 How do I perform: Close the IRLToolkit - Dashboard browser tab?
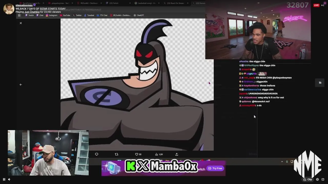[x=101, y=3]
